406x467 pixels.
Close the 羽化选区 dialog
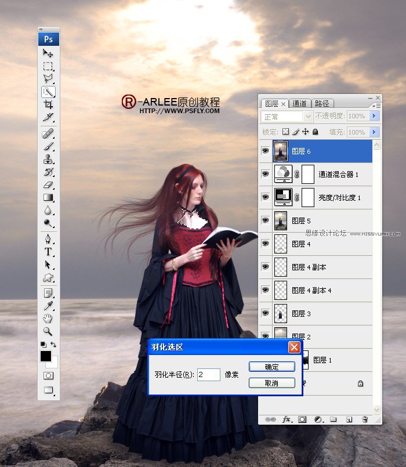click(294, 347)
